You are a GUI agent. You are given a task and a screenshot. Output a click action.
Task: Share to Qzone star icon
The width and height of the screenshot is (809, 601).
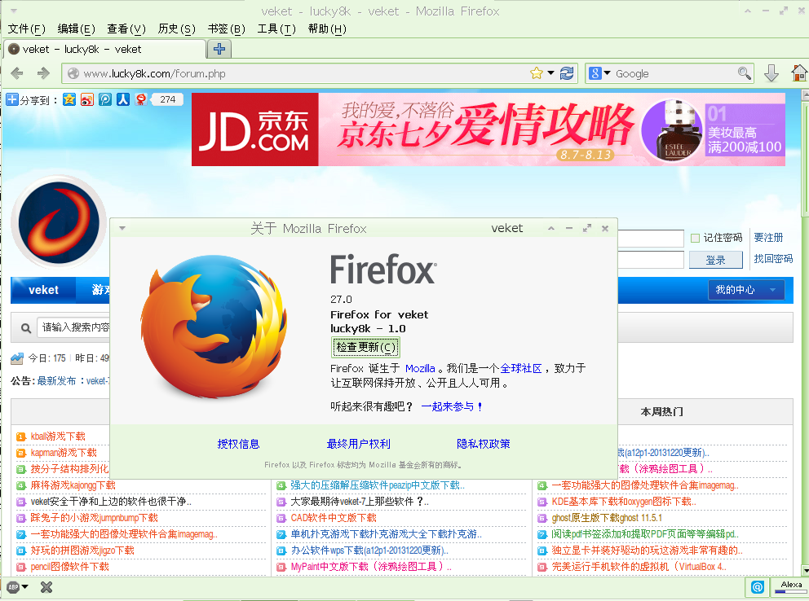pyautogui.click(x=69, y=99)
